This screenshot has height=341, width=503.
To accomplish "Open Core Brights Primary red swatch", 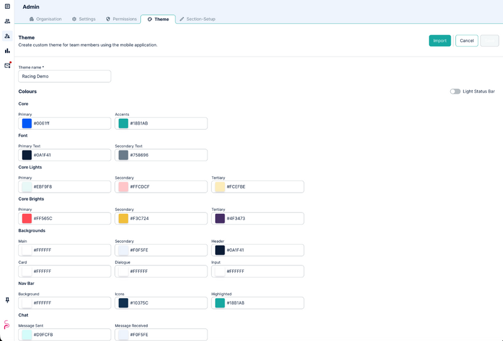I will pos(27,218).
